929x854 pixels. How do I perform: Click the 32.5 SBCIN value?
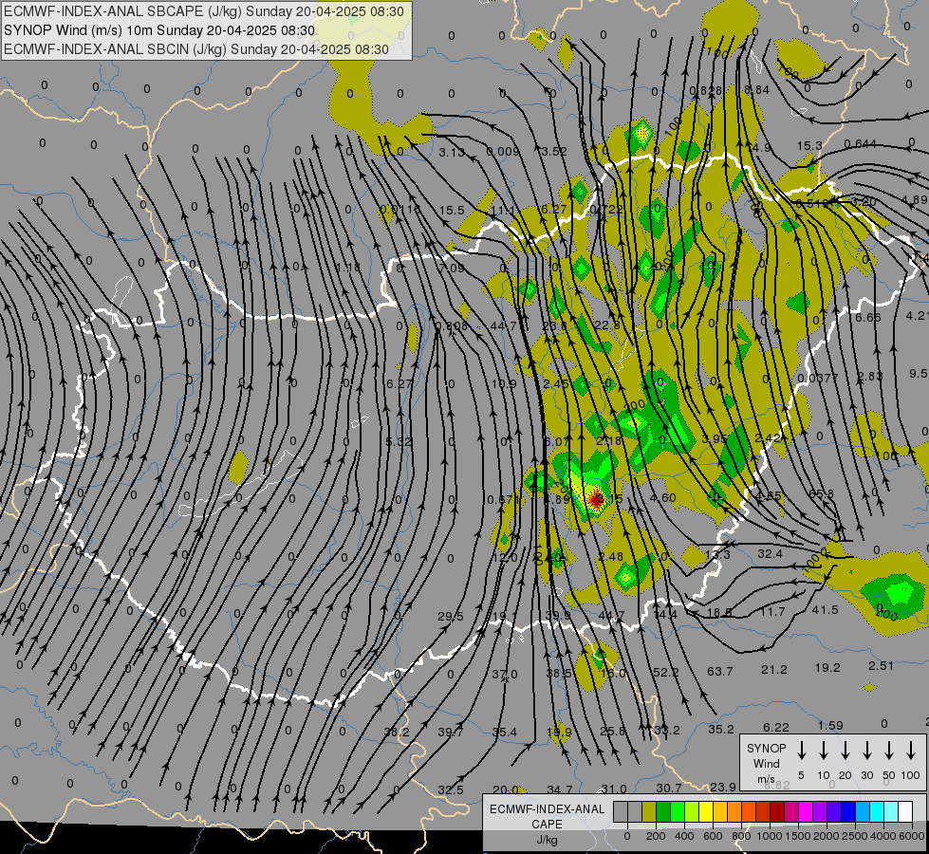[x=451, y=790]
